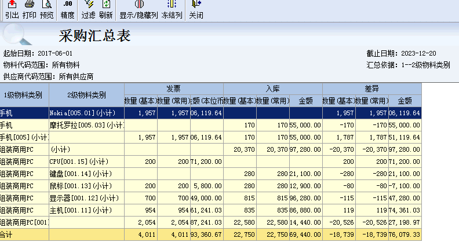
Task: Click the 入库 group header
Action: [x=273, y=89]
